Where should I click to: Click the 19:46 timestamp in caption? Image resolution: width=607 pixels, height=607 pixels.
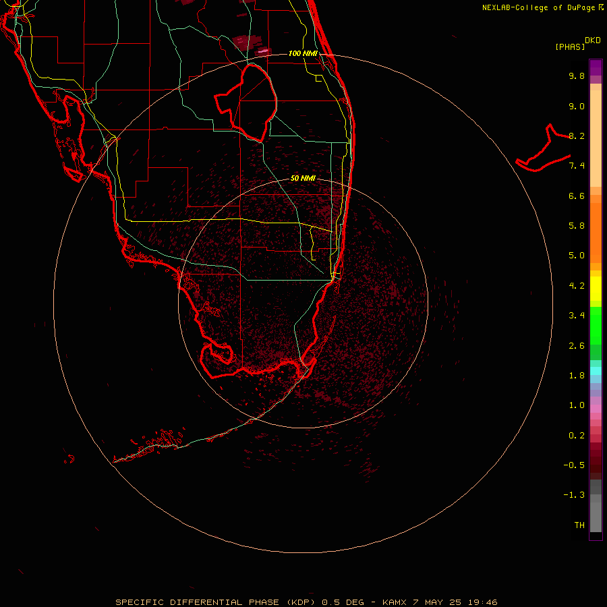click(482, 602)
